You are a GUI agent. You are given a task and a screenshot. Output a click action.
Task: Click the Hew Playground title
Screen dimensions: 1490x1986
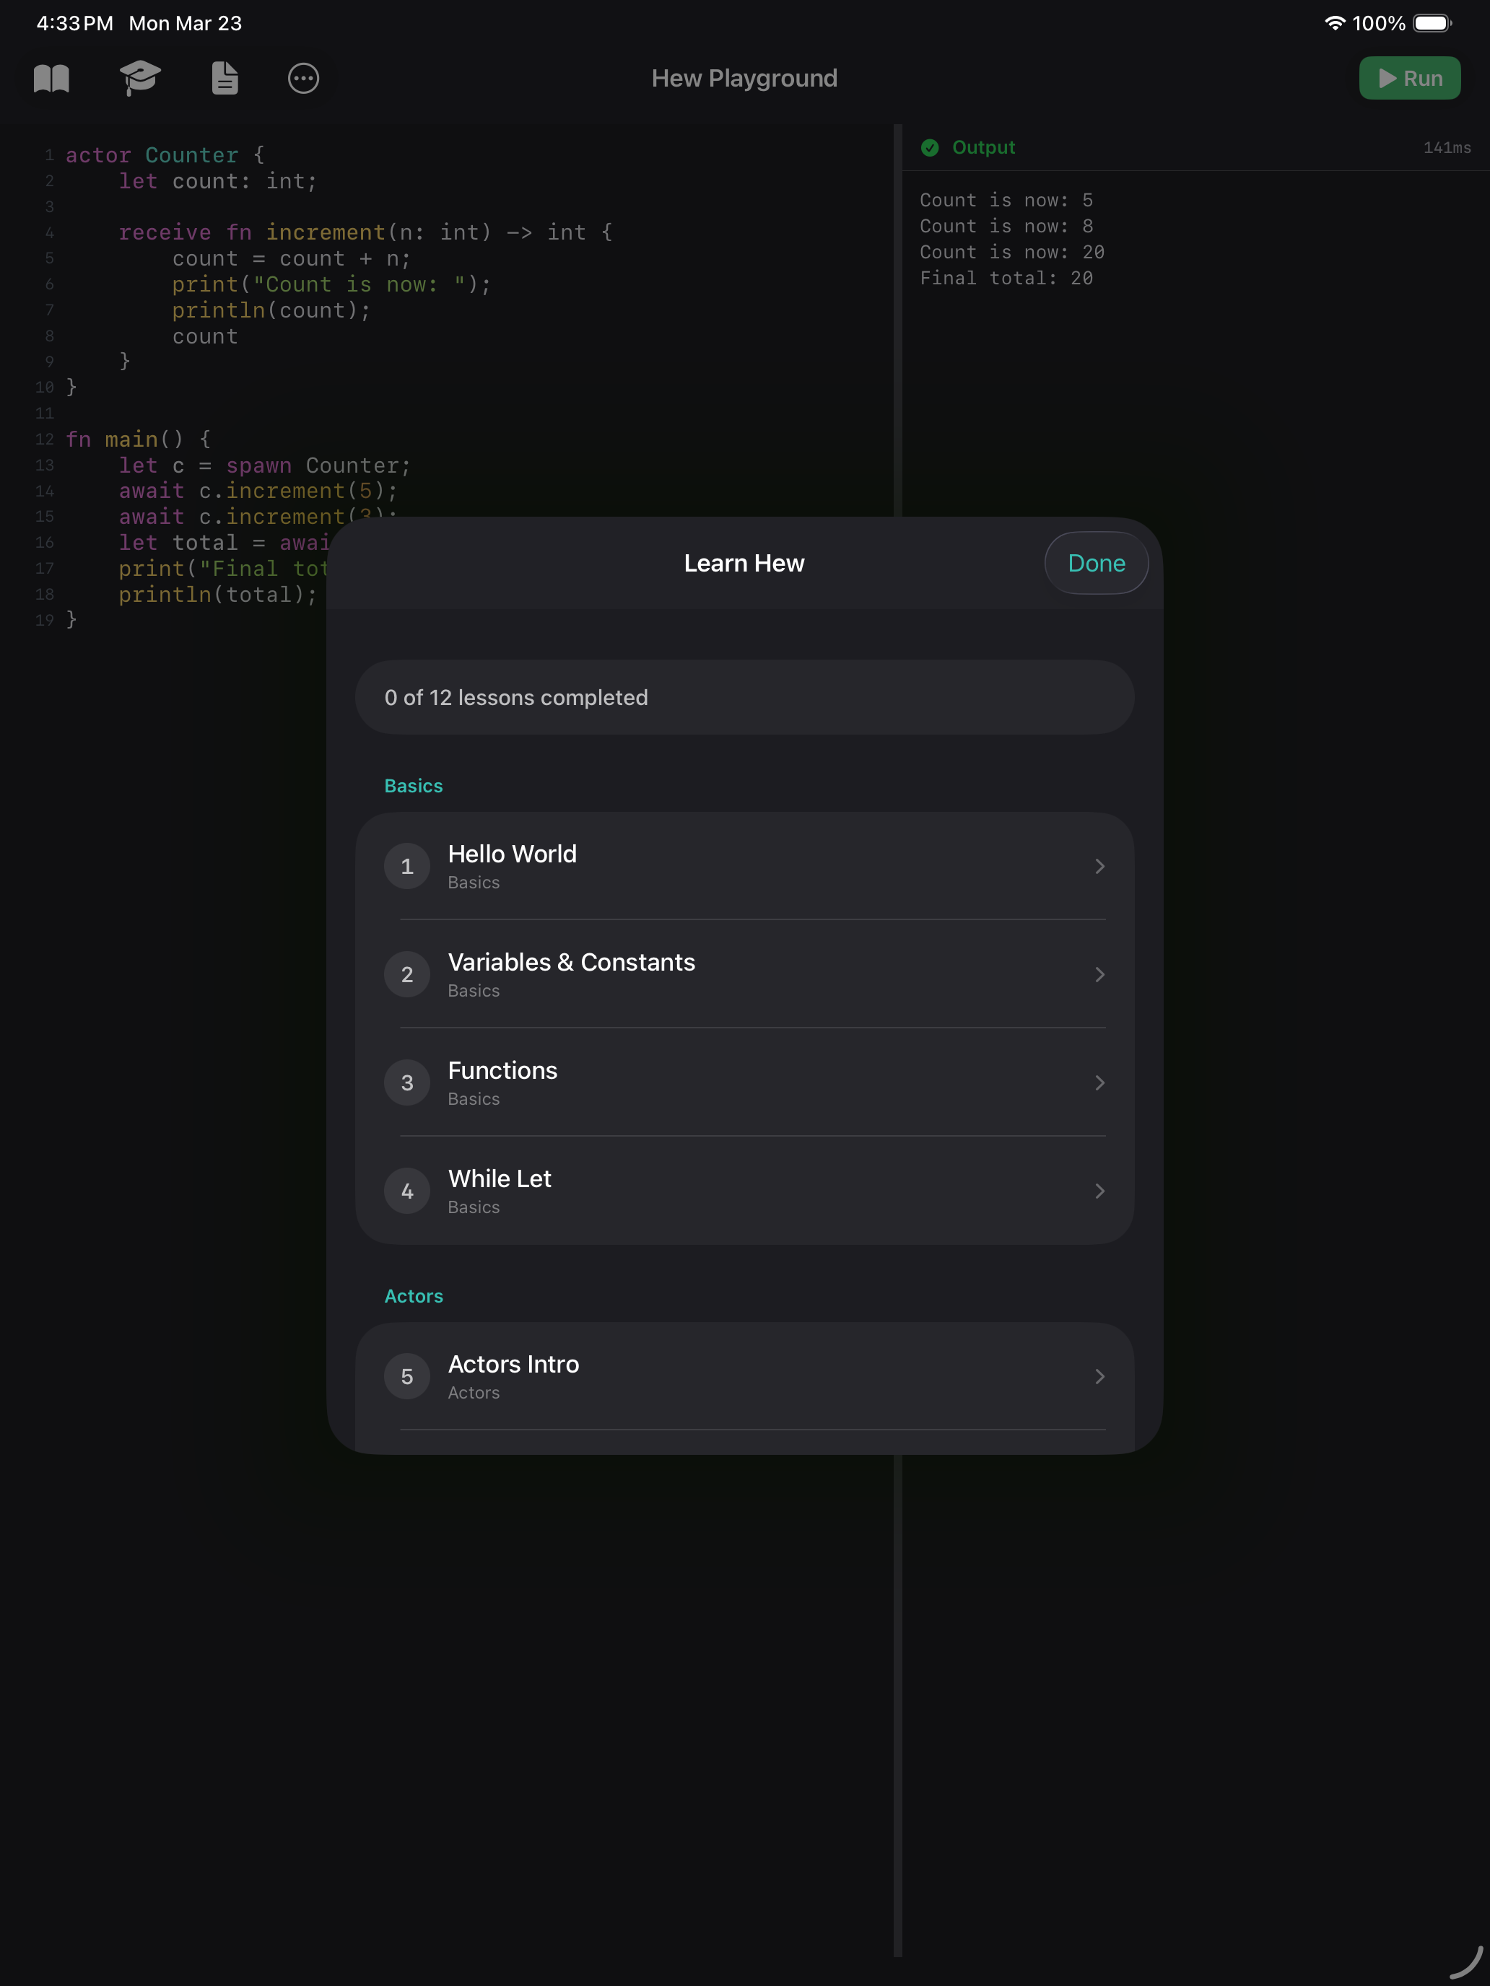click(744, 78)
